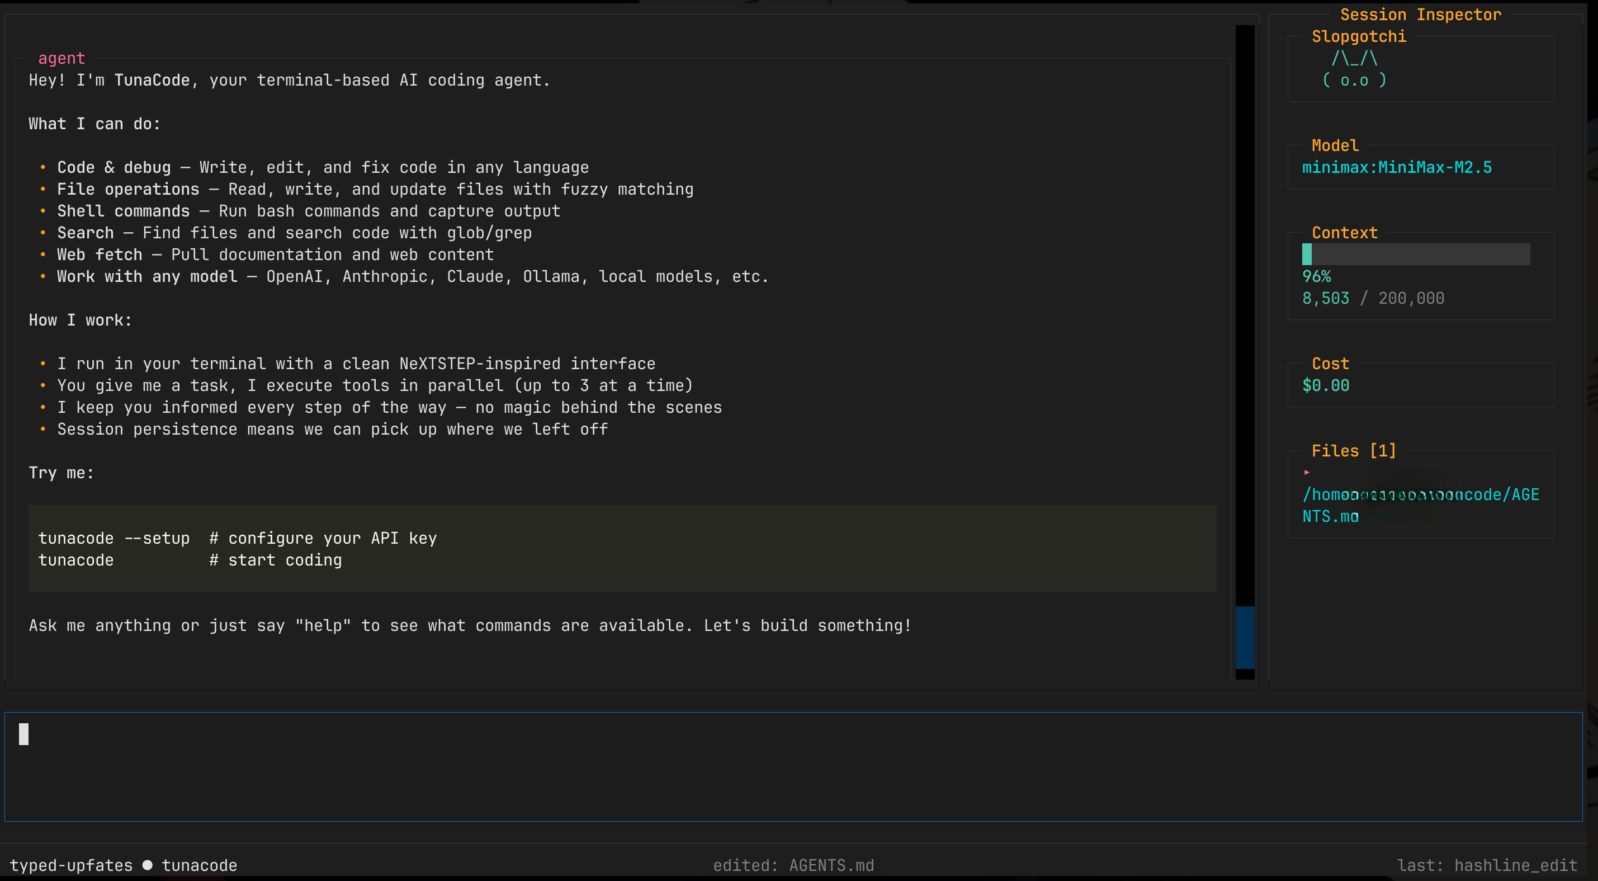Click the 8,503 / 200,000 token count
Viewport: 1598px width, 881px height.
pos(1372,299)
